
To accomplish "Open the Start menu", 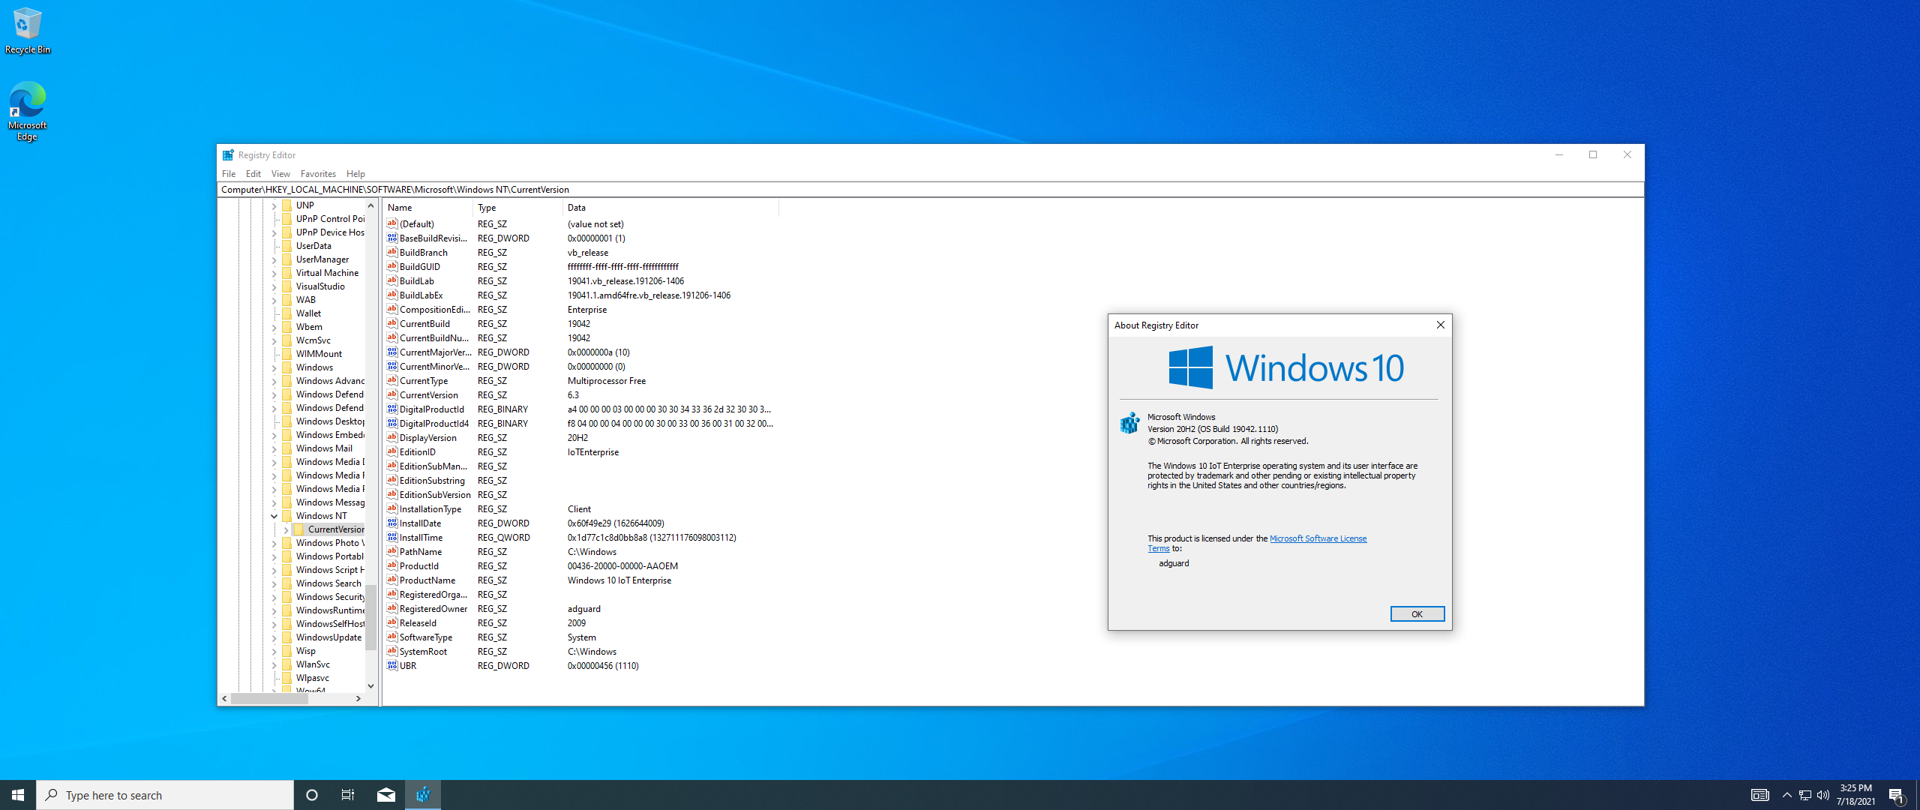I will (x=18, y=795).
